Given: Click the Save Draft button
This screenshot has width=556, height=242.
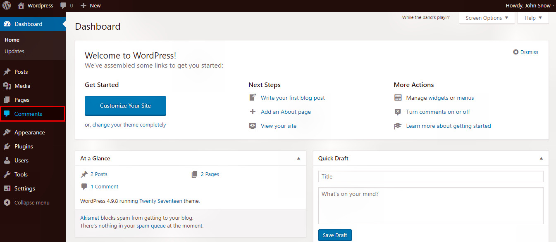Looking at the screenshot, I should [335, 235].
